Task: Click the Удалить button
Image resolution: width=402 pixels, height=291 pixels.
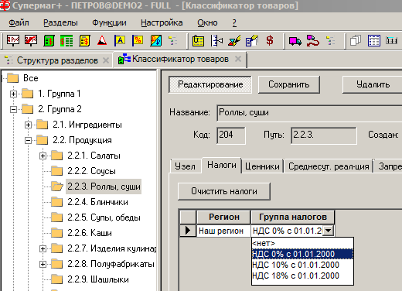Action: [373, 84]
